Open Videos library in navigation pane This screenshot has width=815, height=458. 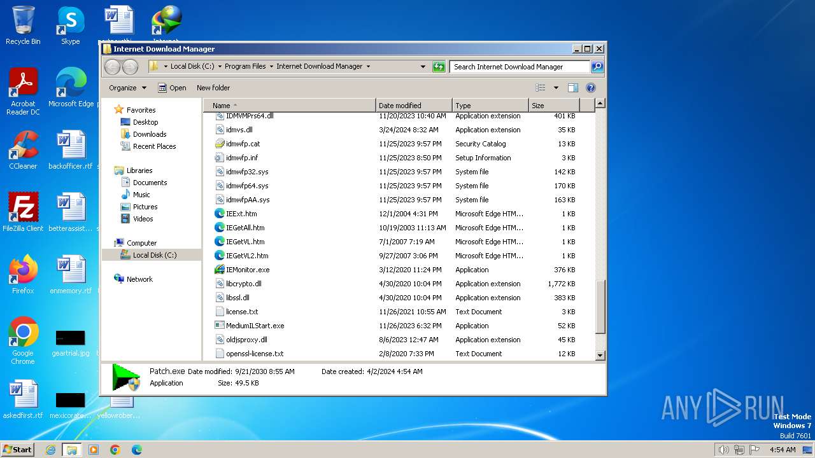pyautogui.click(x=143, y=219)
